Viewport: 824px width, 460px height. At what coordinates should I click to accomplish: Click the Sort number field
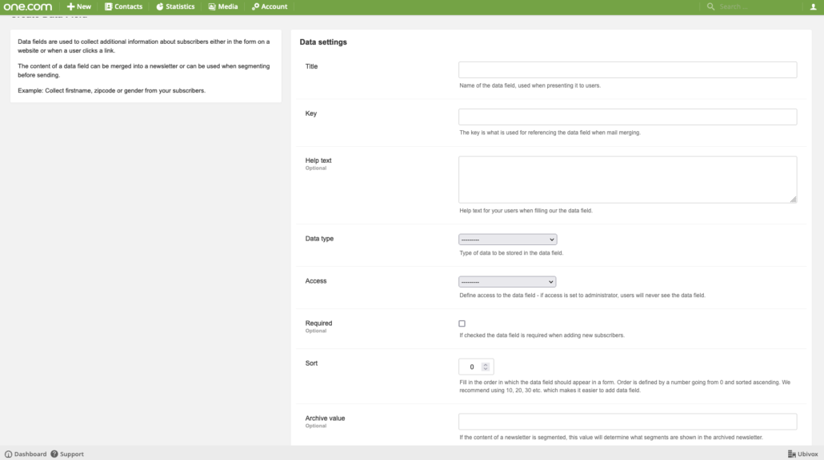point(476,367)
